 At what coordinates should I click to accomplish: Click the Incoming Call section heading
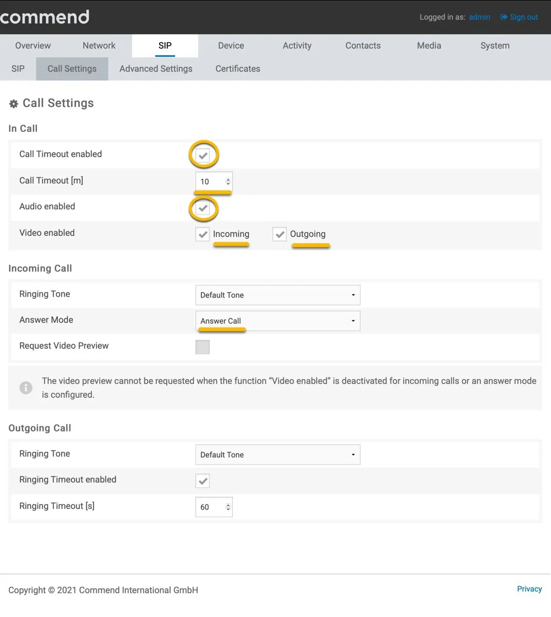pos(40,268)
